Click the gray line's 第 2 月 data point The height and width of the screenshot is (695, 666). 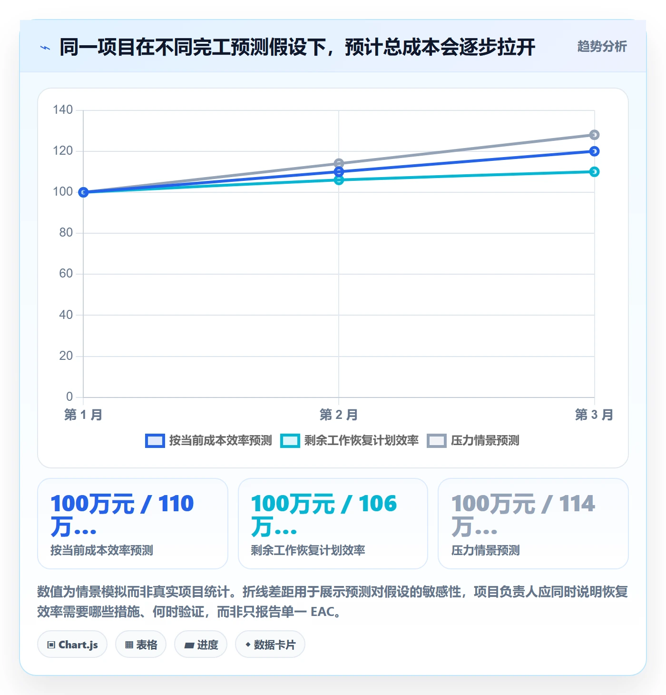tap(339, 163)
